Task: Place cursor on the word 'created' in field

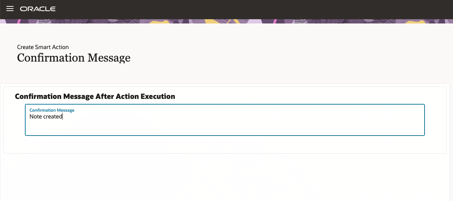Action: (53, 117)
